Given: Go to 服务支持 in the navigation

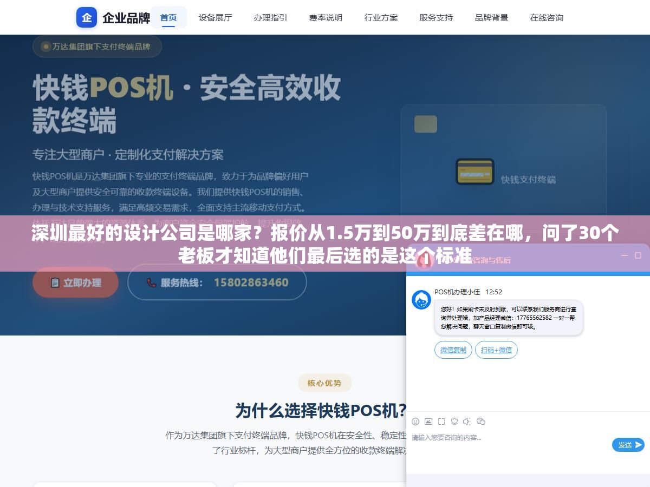Looking at the screenshot, I should pos(436,17).
